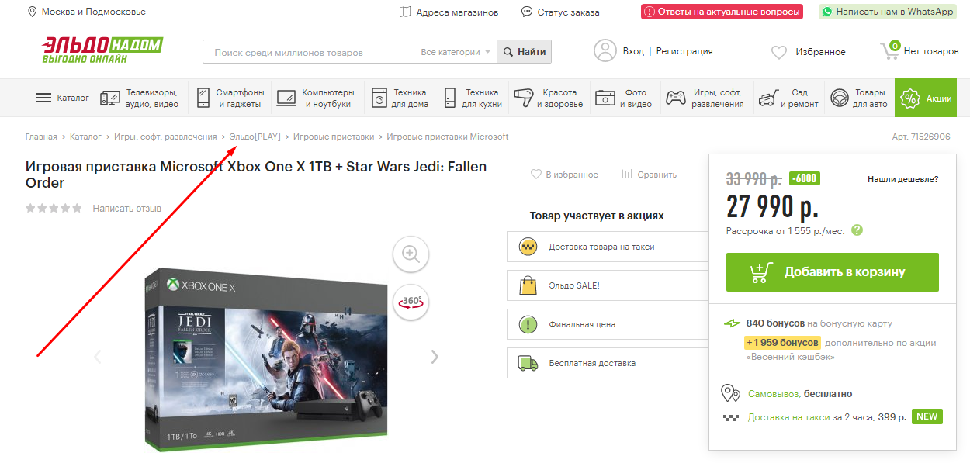Screen dimensions: 970x470
Task: Click the magnifier zoom image icon
Action: pos(411,254)
